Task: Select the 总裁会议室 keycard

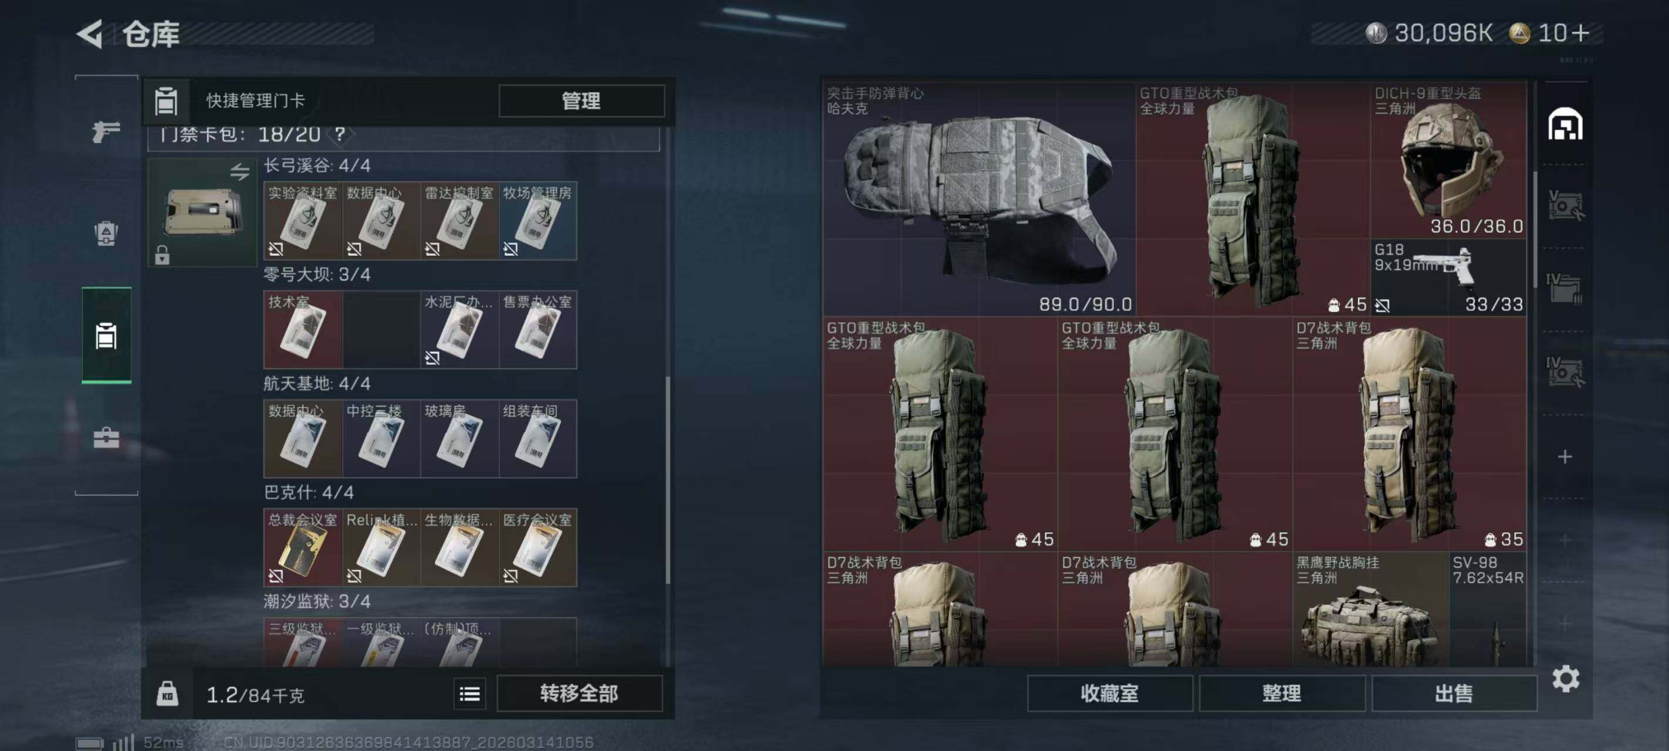Action: click(303, 547)
